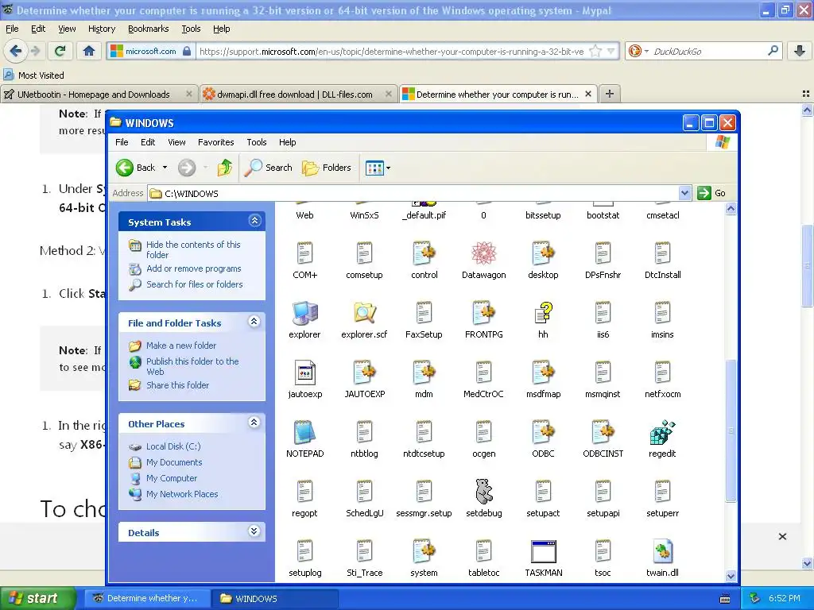Viewport: 814px width, 610px height.
Task: Open the Back history dropdown arrow
Action: tap(165, 168)
